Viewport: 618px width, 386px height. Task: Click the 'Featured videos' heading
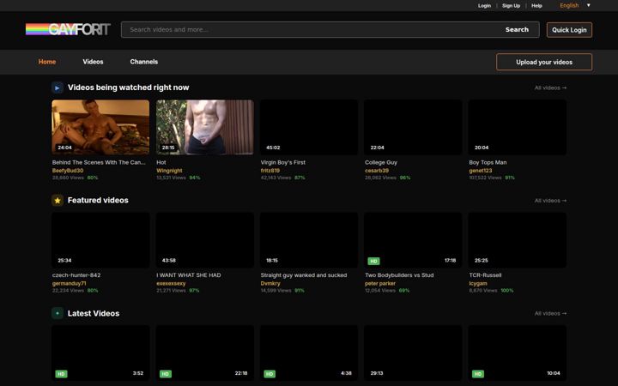[98, 201]
